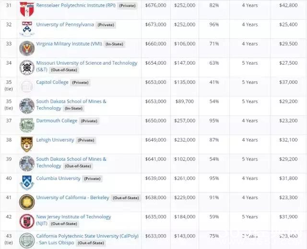The image size is (307, 249).
Task: Click the Lehigh University shield logo
Action: pos(27,144)
